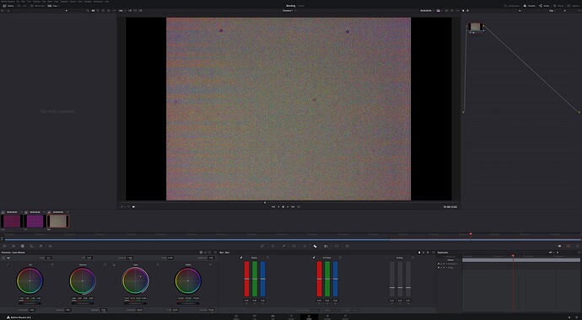Open the home button at bottom right
The image size is (582, 320).
click(x=569, y=317)
